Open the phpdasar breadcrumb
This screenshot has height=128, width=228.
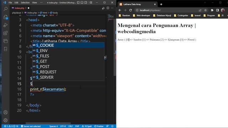coord(17,13)
